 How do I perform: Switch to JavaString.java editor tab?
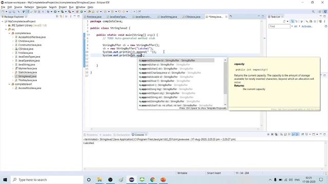(x=168, y=17)
